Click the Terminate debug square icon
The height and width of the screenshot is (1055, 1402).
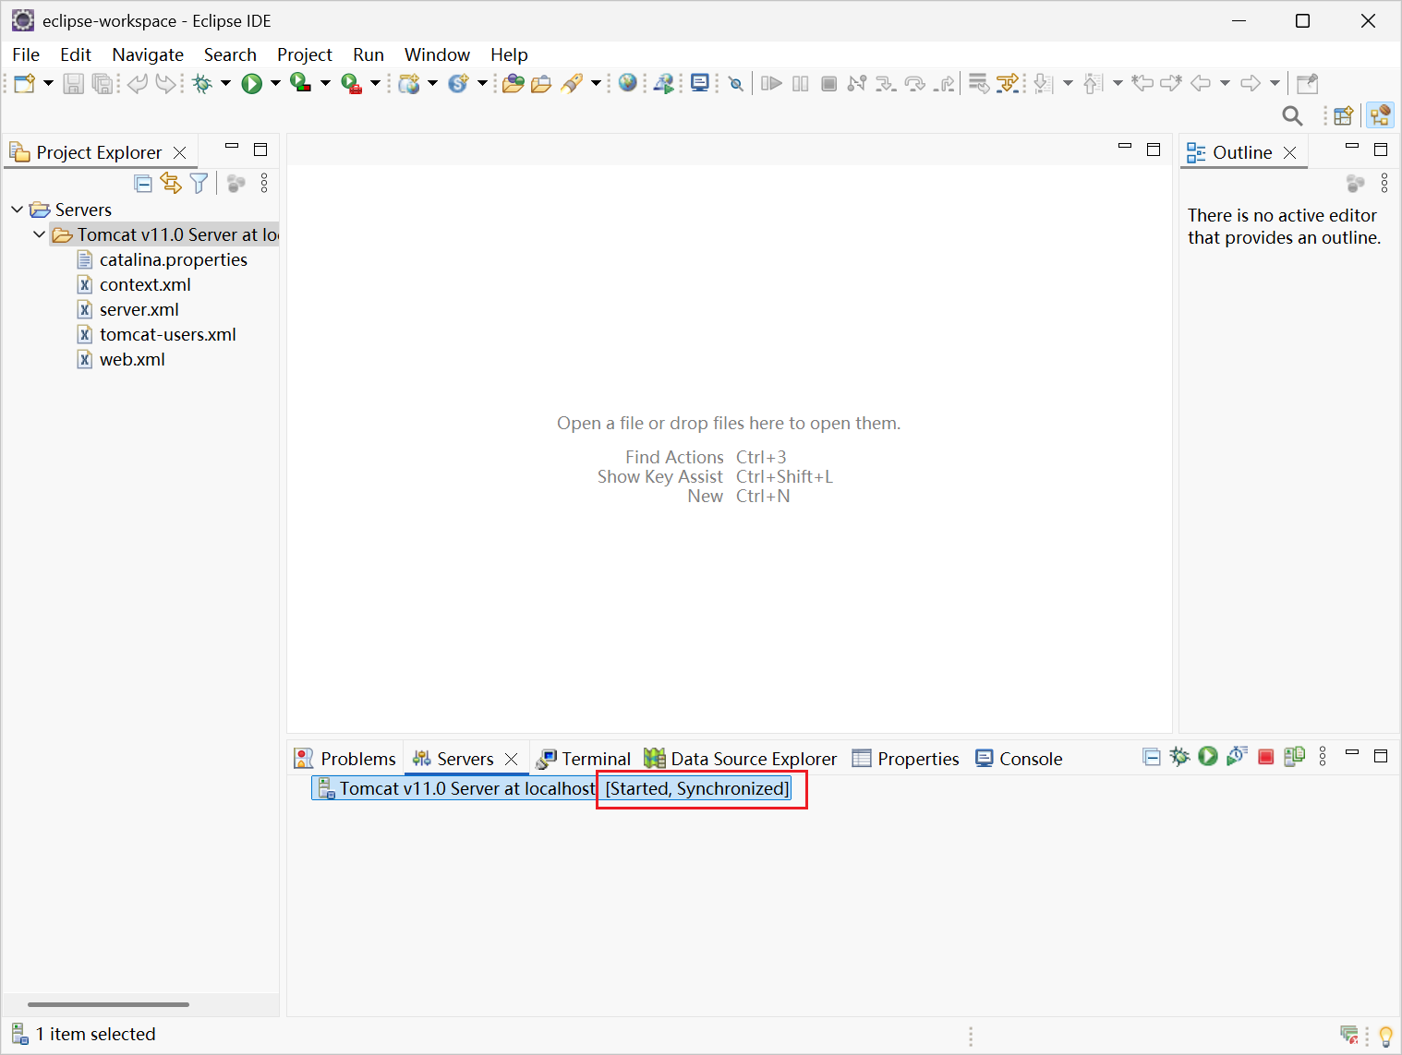click(x=829, y=84)
